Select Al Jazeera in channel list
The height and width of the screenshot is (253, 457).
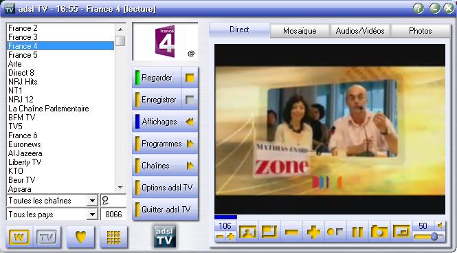(x=60, y=153)
